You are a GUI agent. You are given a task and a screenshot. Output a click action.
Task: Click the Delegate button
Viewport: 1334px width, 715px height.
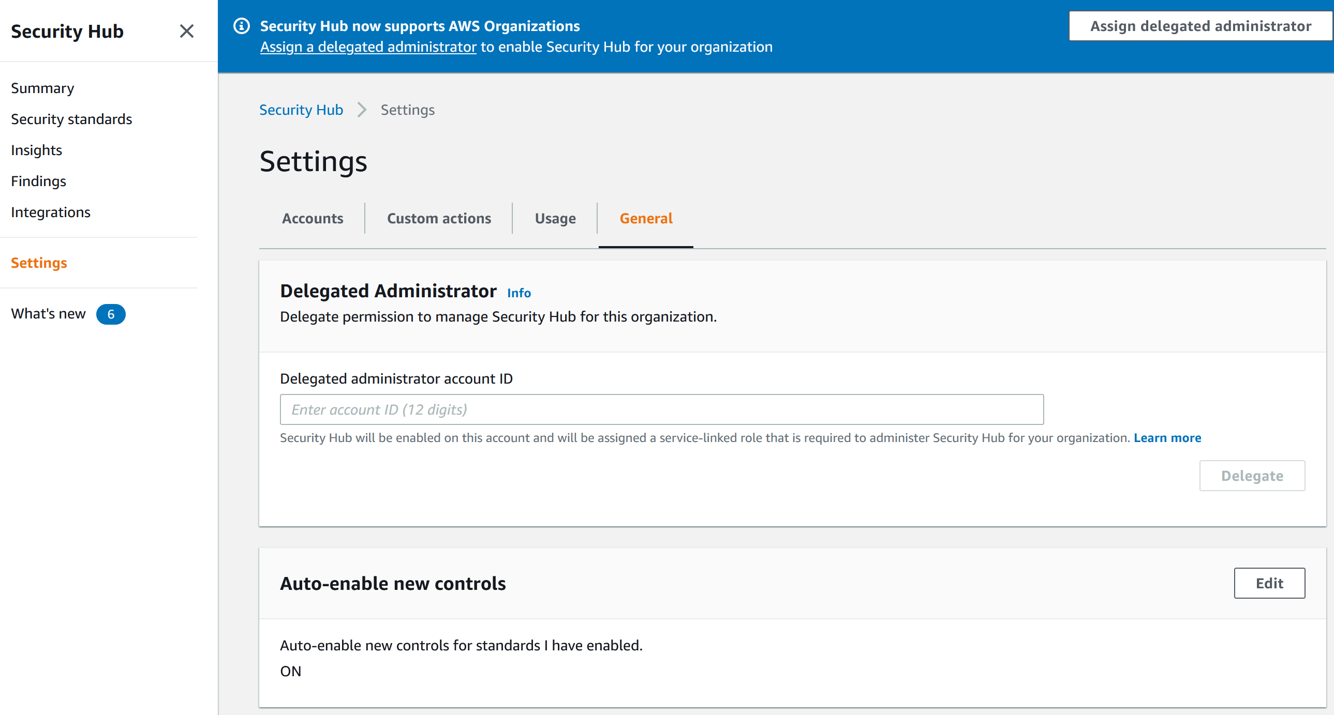tap(1252, 476)
